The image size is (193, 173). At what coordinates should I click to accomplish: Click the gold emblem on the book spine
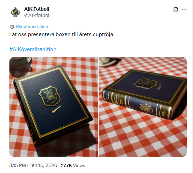[146, 108]
